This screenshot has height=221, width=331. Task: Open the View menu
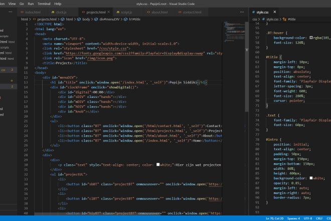pos(12,4)
